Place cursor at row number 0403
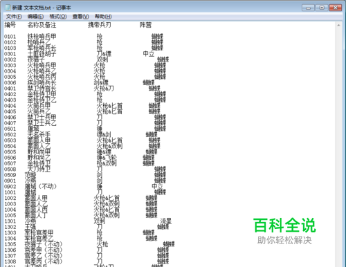 pyautogui.click(x=10, y=100)
